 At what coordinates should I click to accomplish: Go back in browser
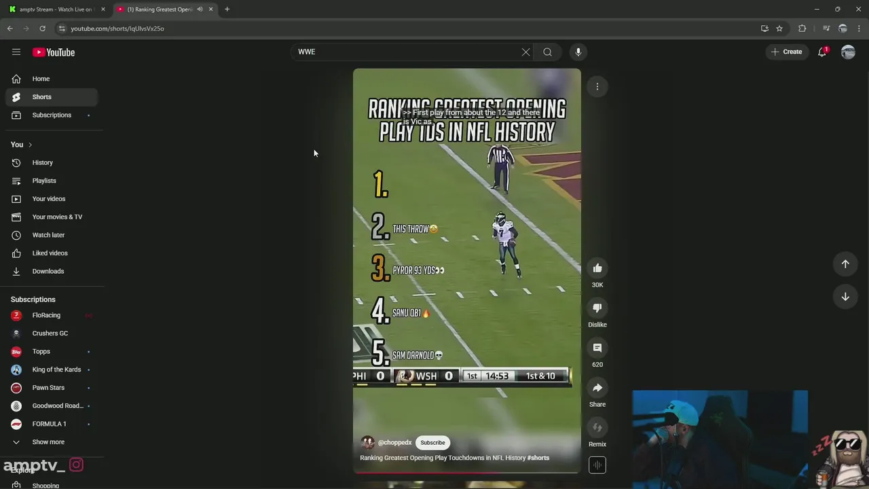[x=10, y=29]
